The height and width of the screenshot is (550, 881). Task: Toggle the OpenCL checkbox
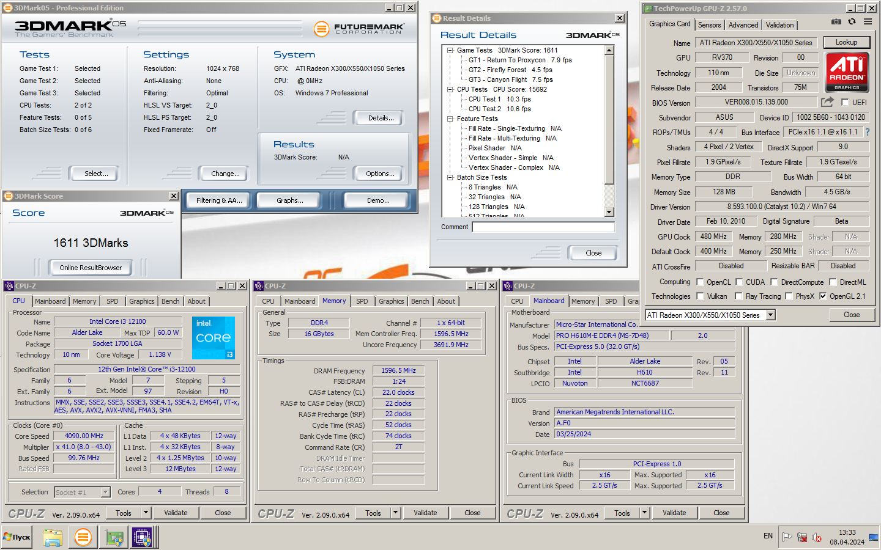point(700,282)
